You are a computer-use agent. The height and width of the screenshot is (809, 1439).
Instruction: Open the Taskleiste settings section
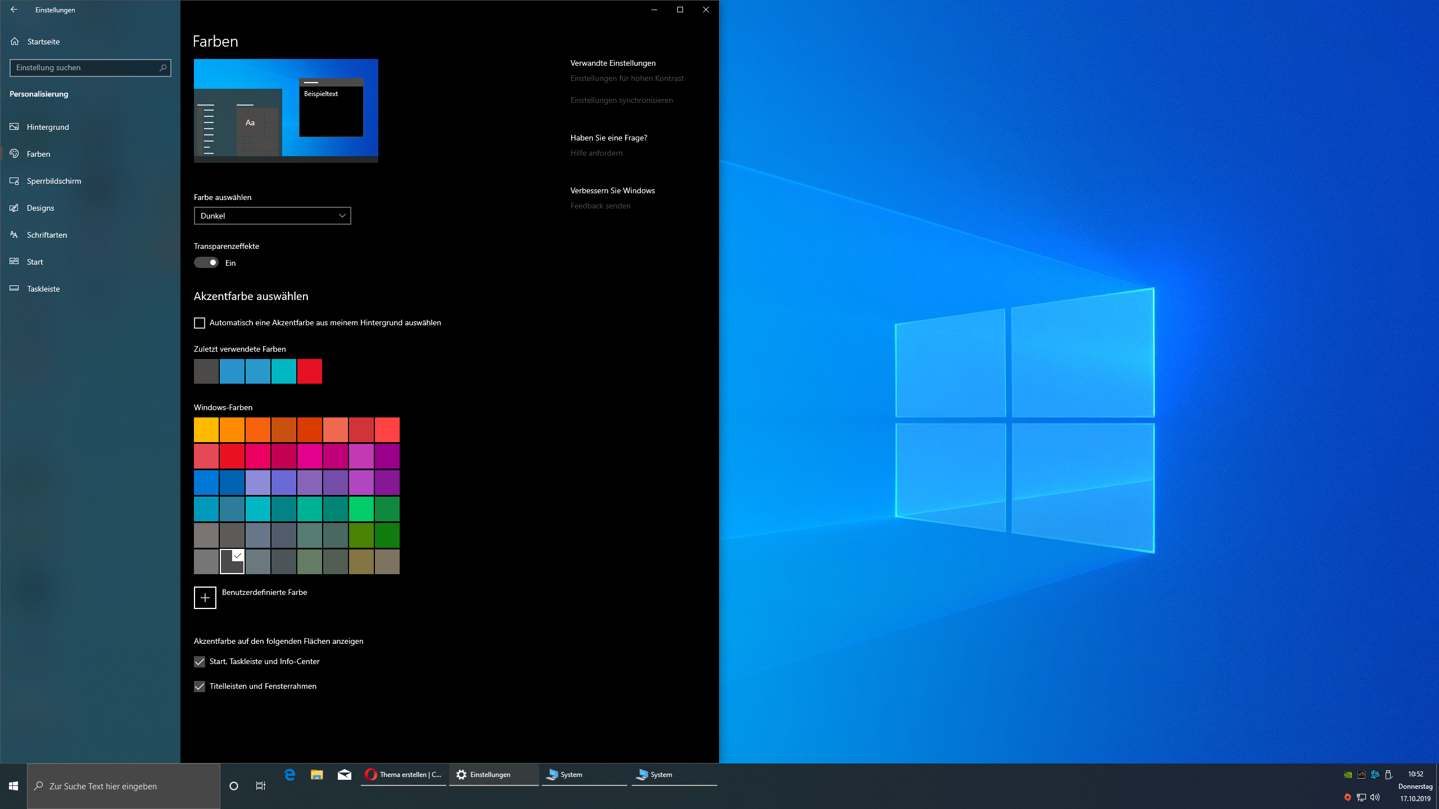point(43,289)
